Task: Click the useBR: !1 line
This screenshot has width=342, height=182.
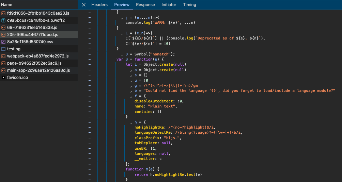Action: (146, 148)
